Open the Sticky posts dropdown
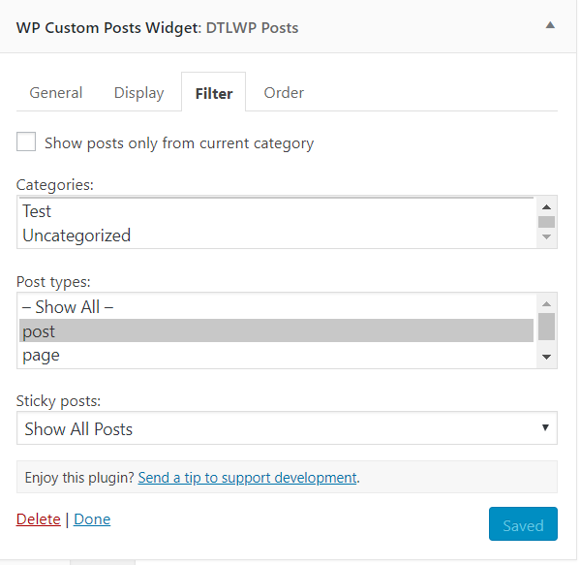This screenshot has width=580, height=565. click(x=287, y=428)
